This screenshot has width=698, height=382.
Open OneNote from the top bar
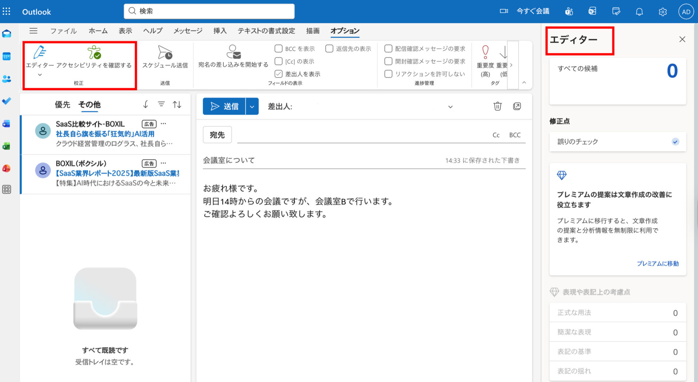(592, 11)
